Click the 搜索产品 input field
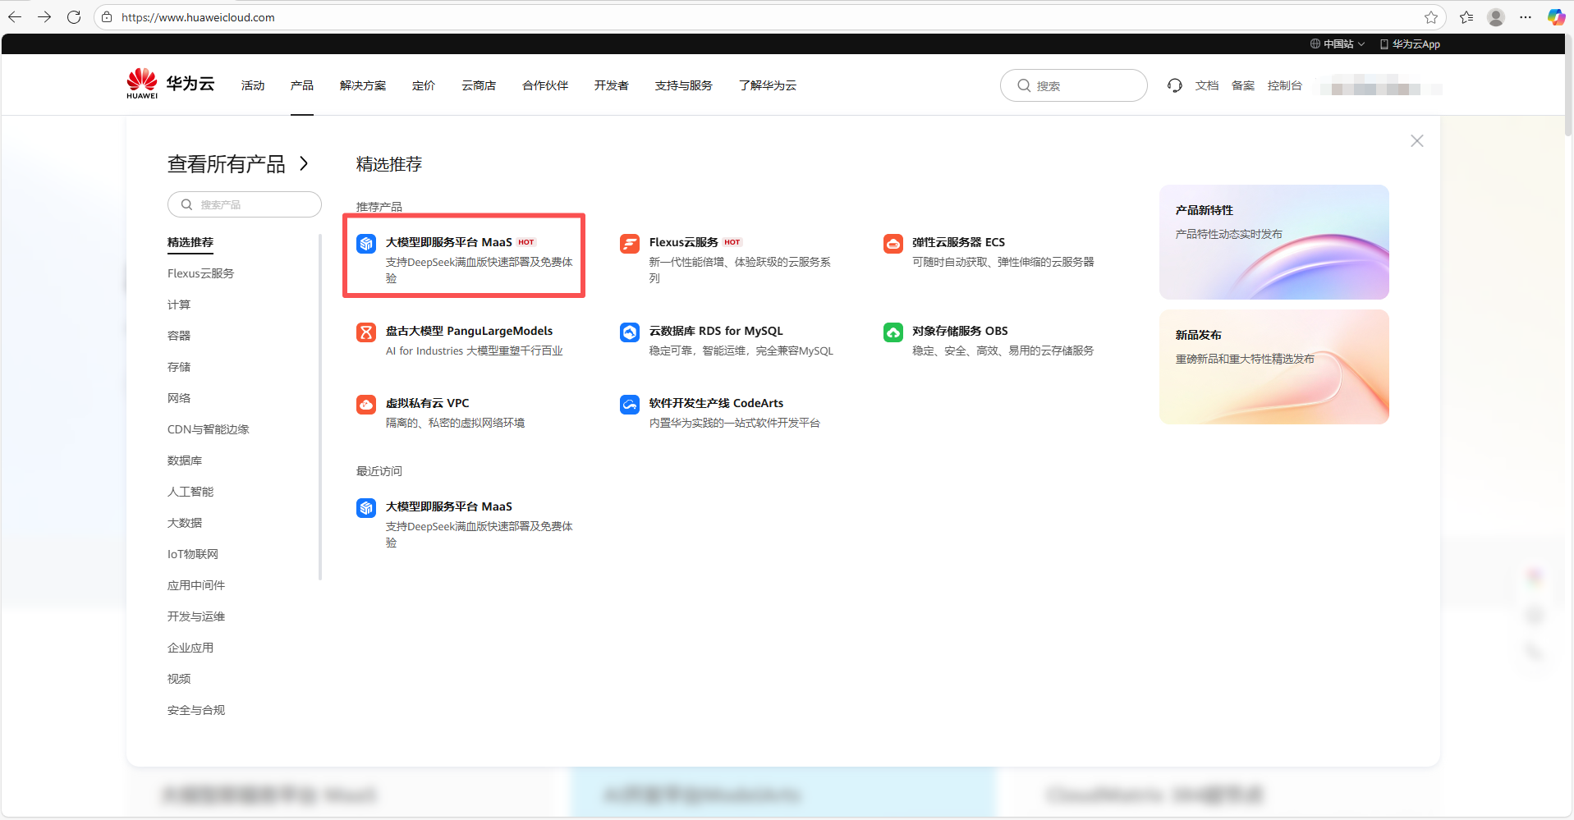1574x820 pixels. (x=245, y=204)
